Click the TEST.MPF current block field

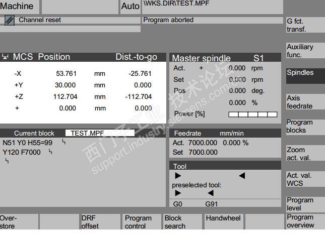(100, 133)
